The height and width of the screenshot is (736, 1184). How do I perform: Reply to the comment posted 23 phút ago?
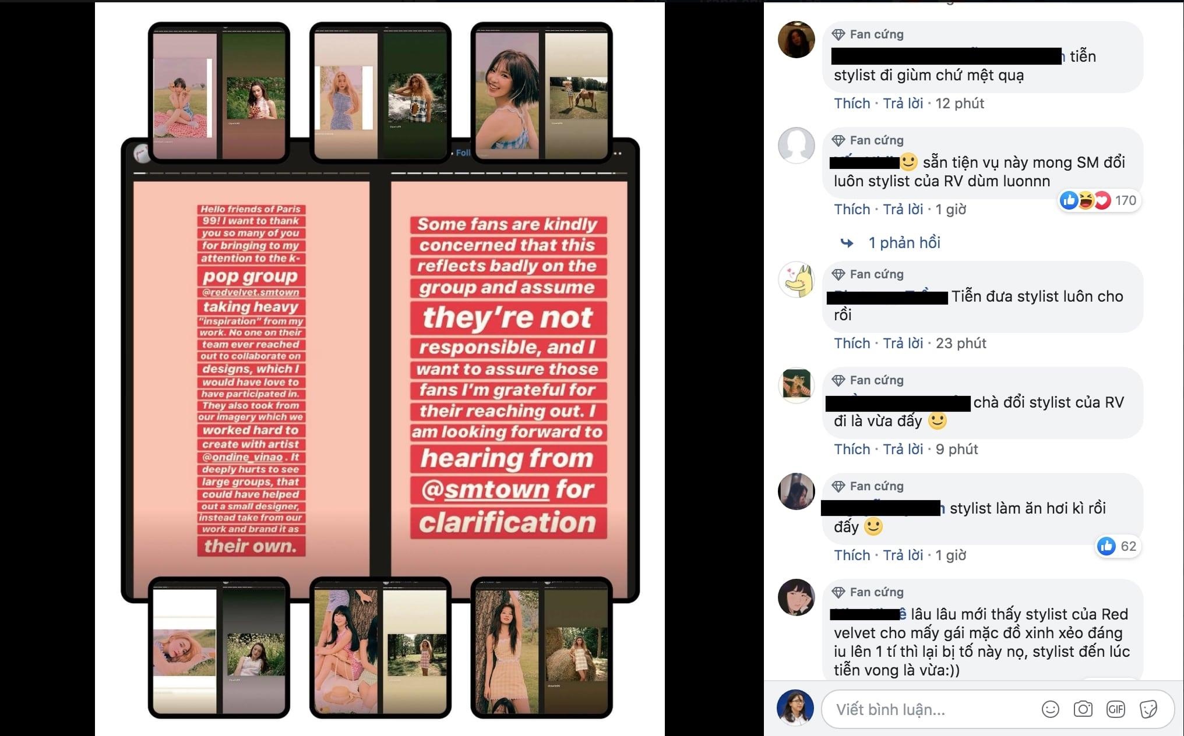(903, 344)
